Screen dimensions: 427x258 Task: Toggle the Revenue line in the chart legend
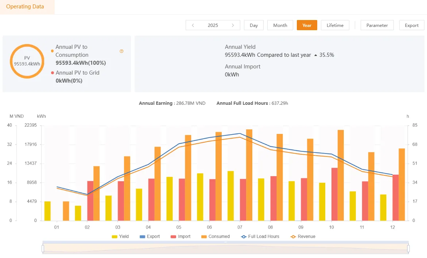(x=303, y=237)
